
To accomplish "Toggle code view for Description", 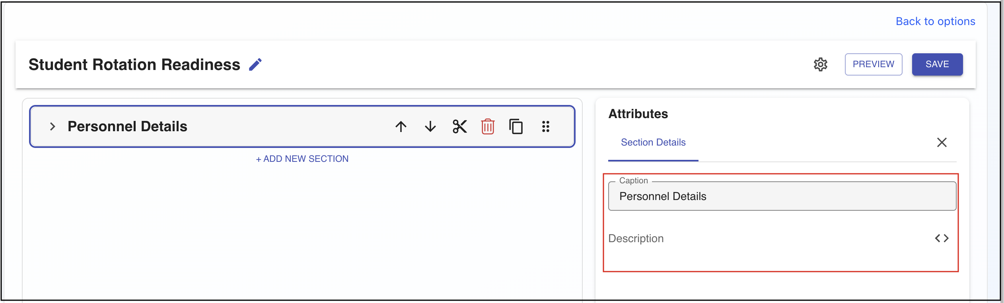I will 942,238.
